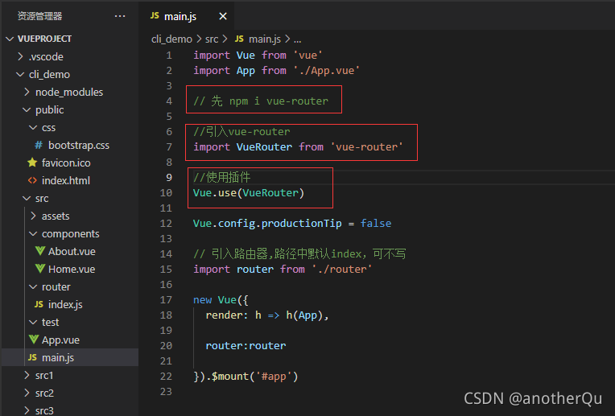Open About.vue component file
This screenshot has height=416, width=615.
click(72, 251)
